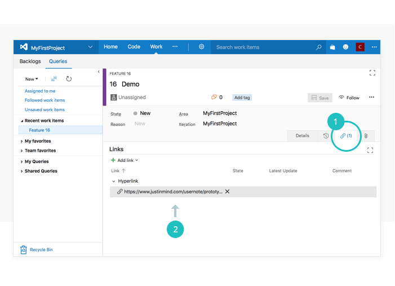Image resolution: width=395 pixels, height=286 pixels.
Task: Click the FEATURE 16 label
Action: point(120,74)
